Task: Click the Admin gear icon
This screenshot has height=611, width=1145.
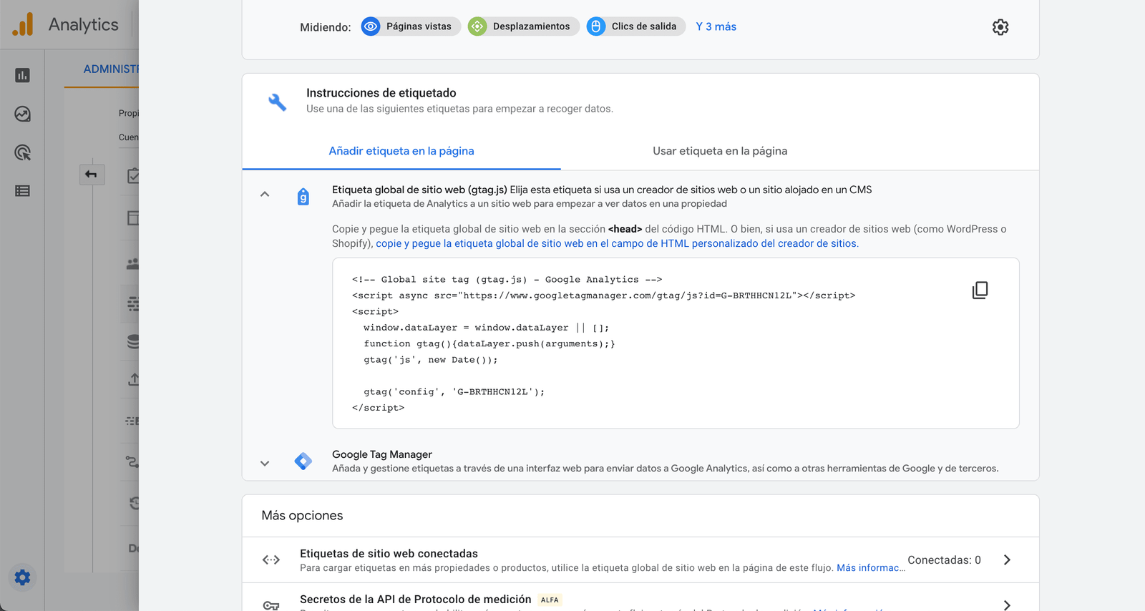Action: click(22, 577)
